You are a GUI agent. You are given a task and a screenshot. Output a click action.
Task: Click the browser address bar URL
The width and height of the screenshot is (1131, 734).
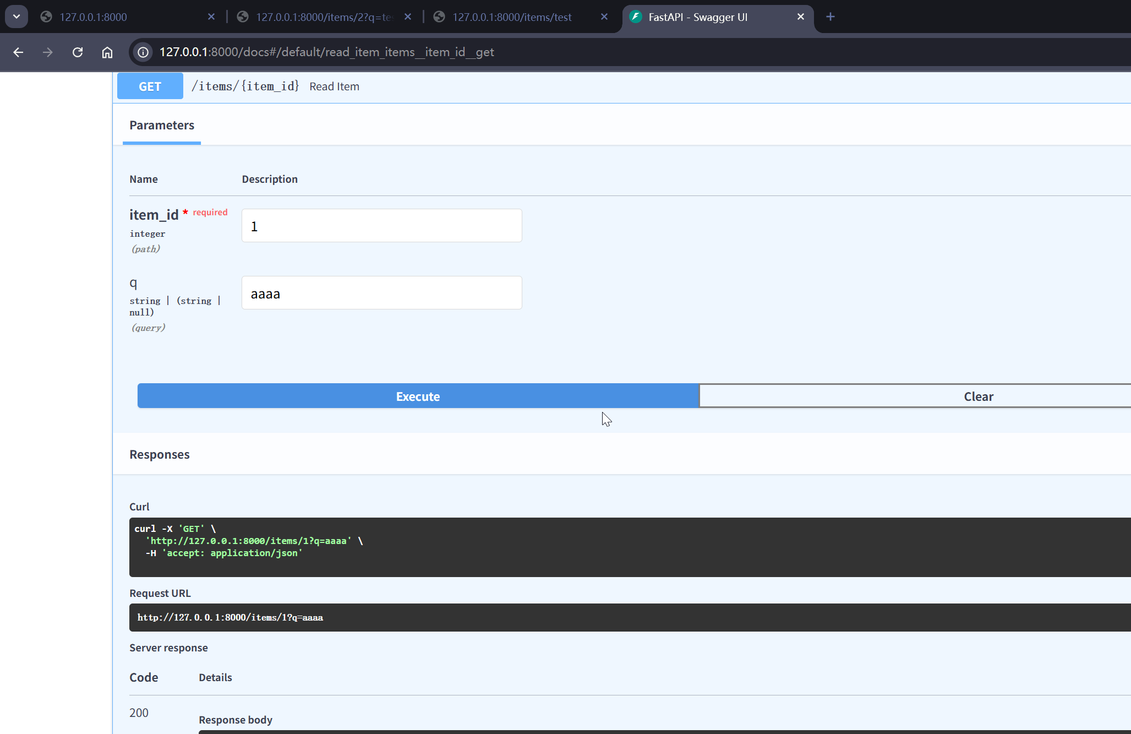(326, 52)
